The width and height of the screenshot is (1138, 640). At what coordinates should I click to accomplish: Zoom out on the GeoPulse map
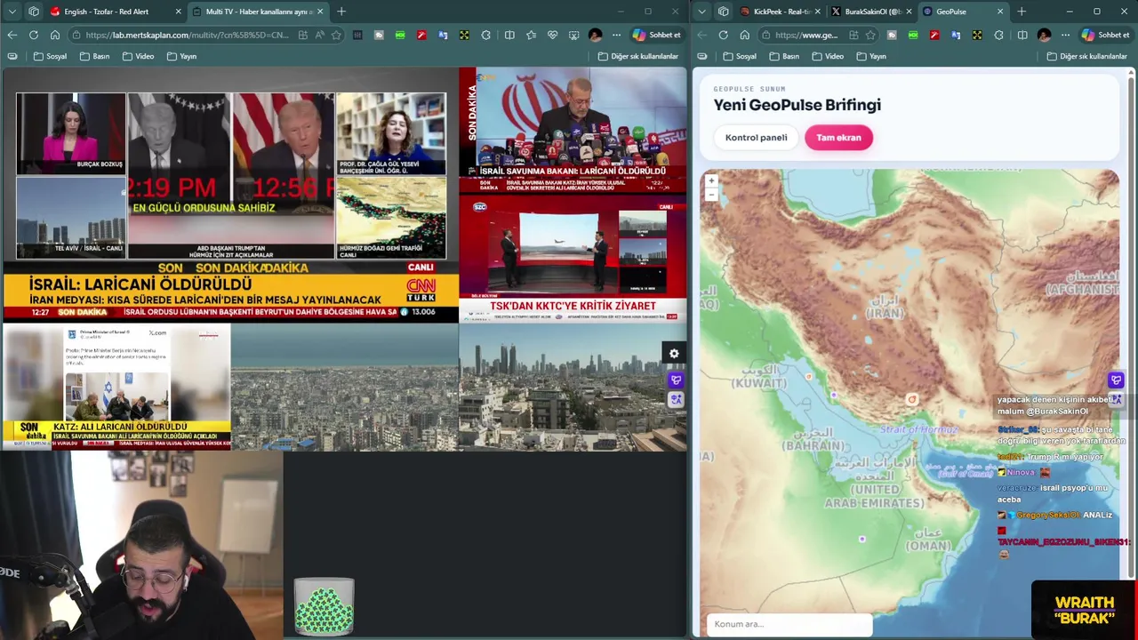click(x=711, y=194)
